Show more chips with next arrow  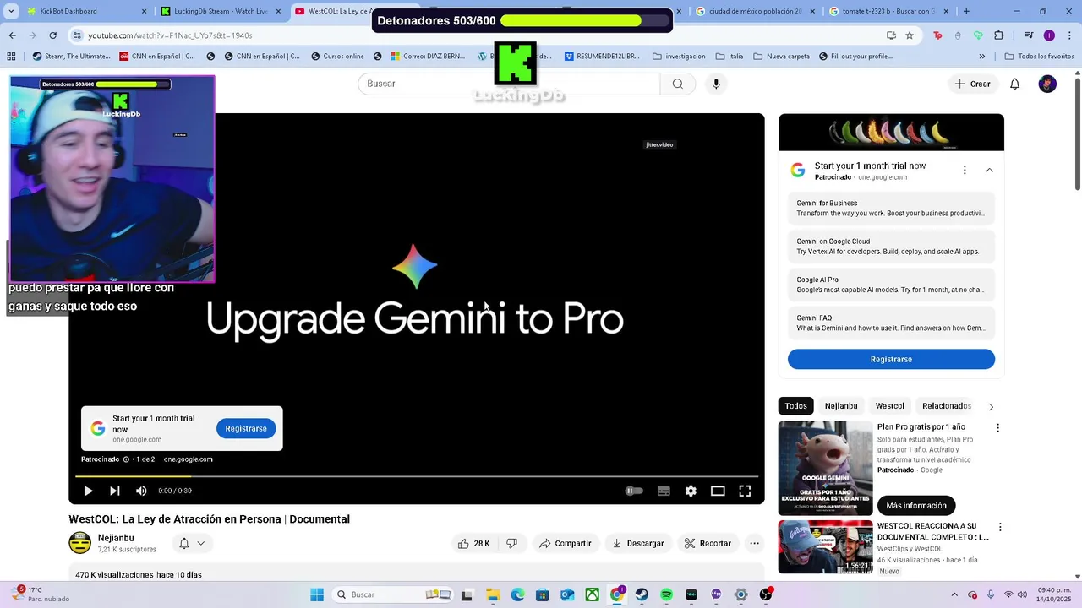pyautogui.click(x=991, y=407)
